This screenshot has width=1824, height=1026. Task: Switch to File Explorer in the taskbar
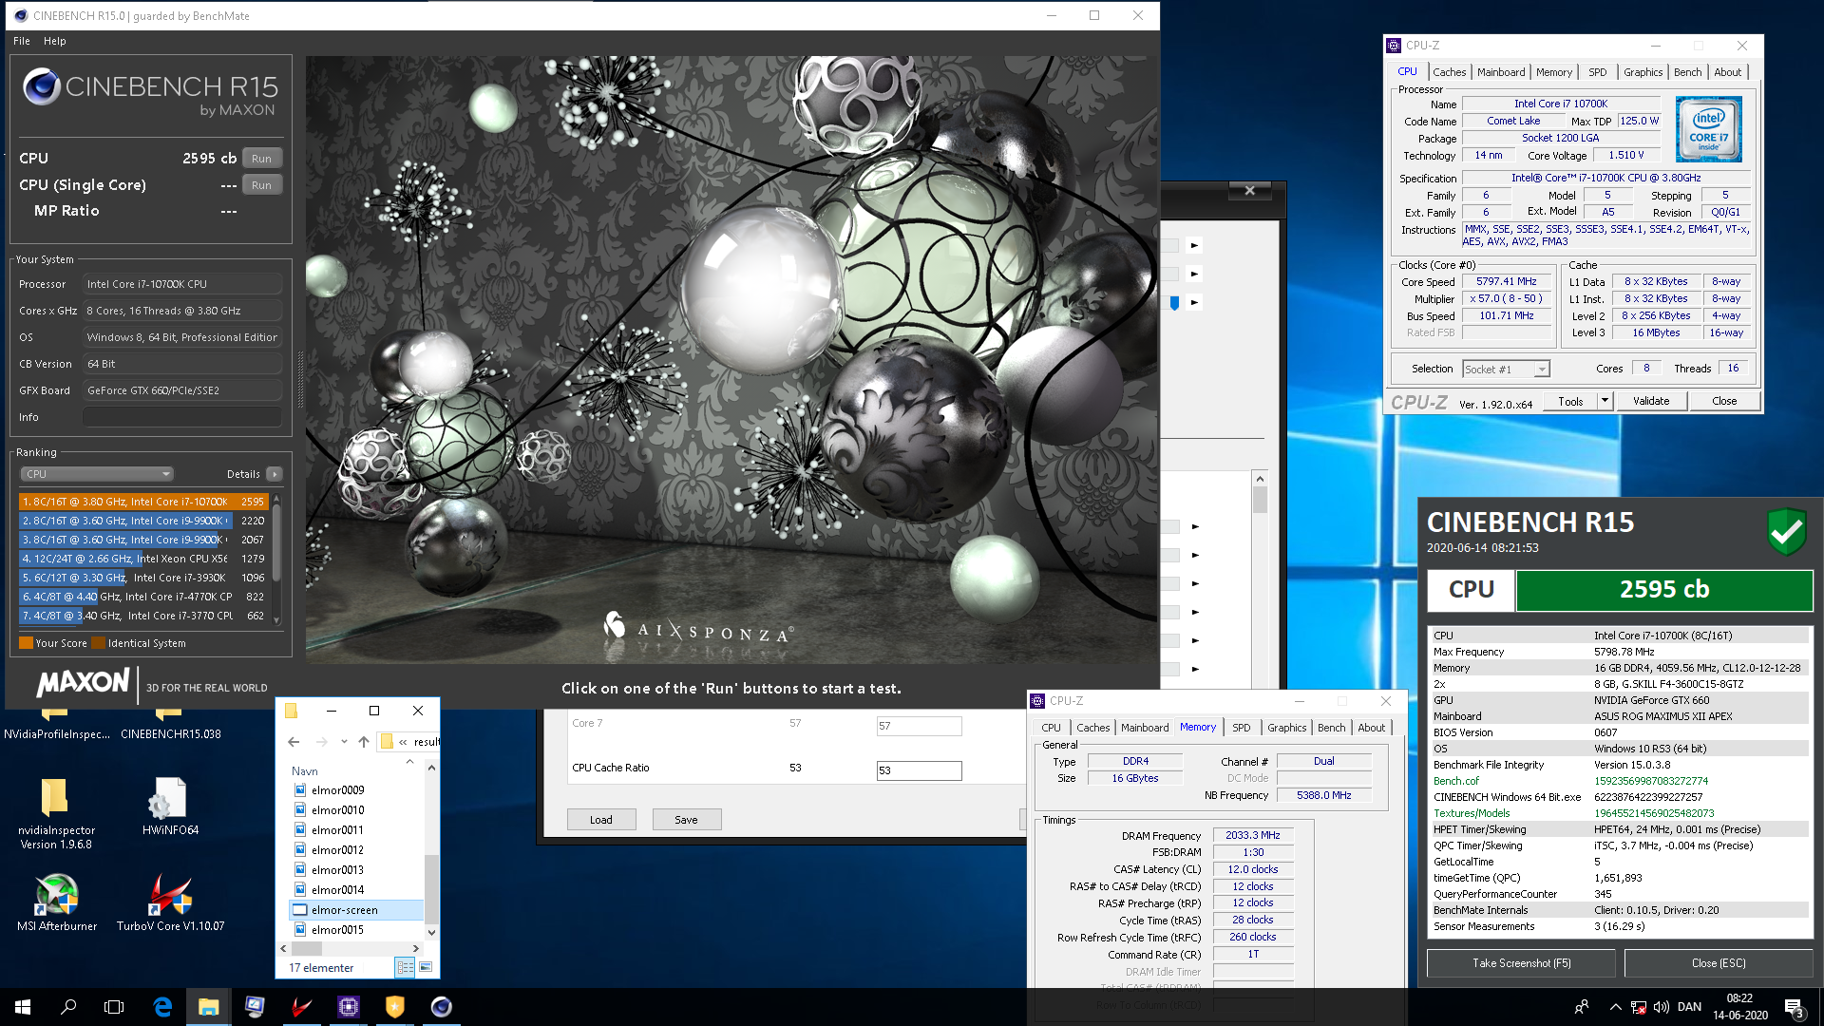click(209, 1007)
